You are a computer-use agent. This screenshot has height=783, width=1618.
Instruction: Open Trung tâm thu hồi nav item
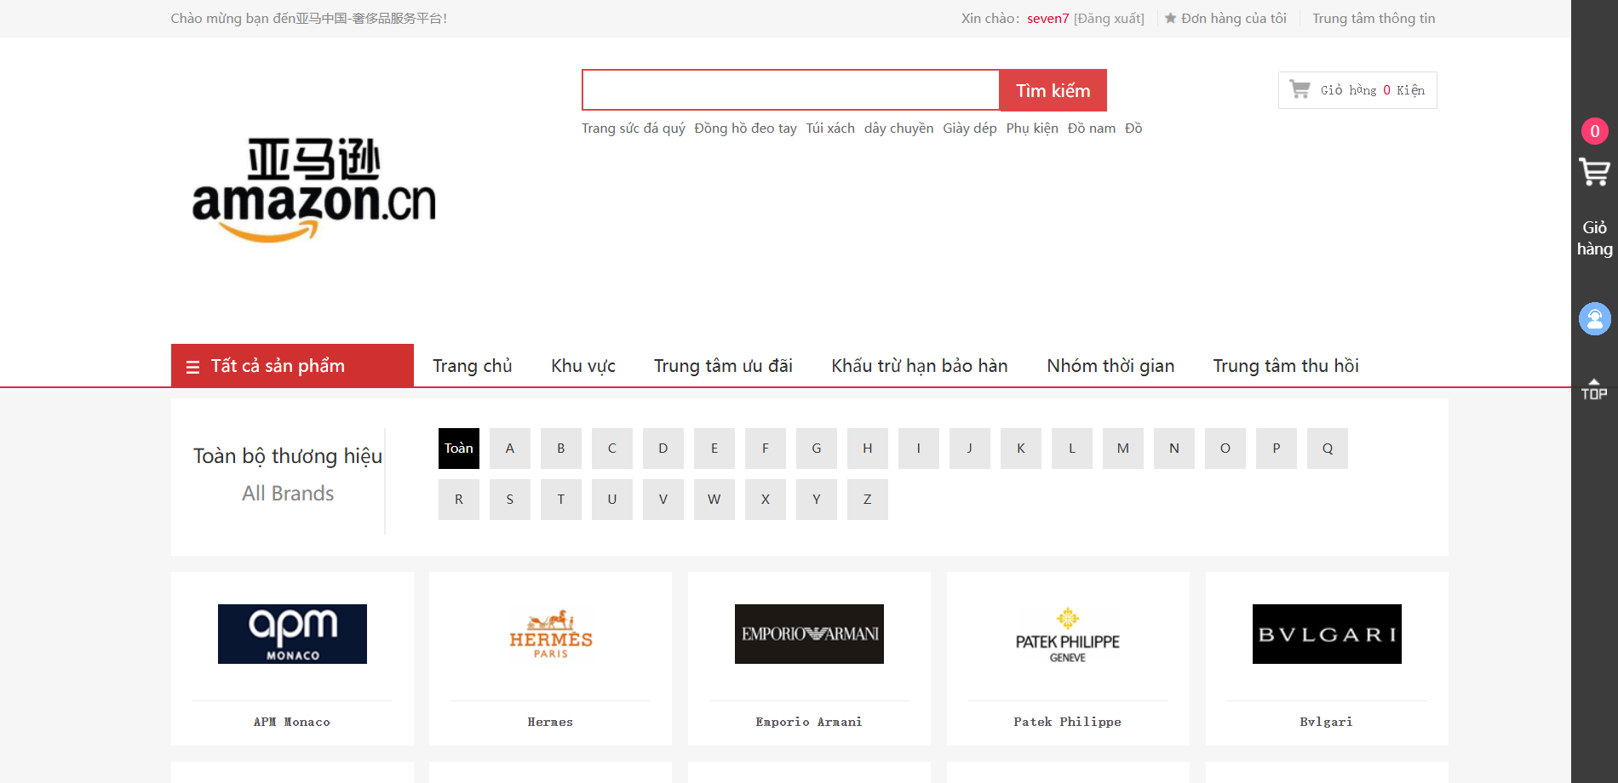pos(1286,366)
